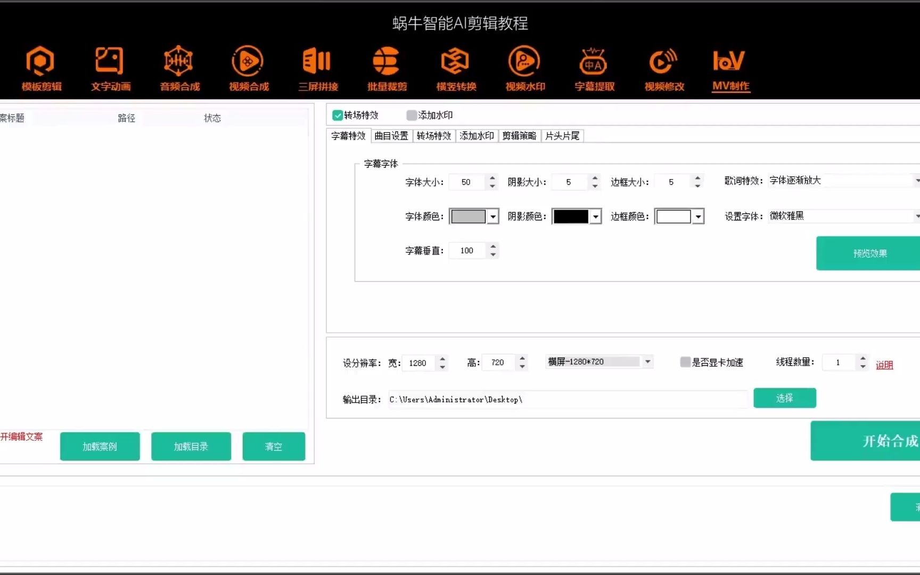The height and width of the screenshot is (575, 920).
Task: Click the 路径 column header
Action: click(x=126, y=118)
